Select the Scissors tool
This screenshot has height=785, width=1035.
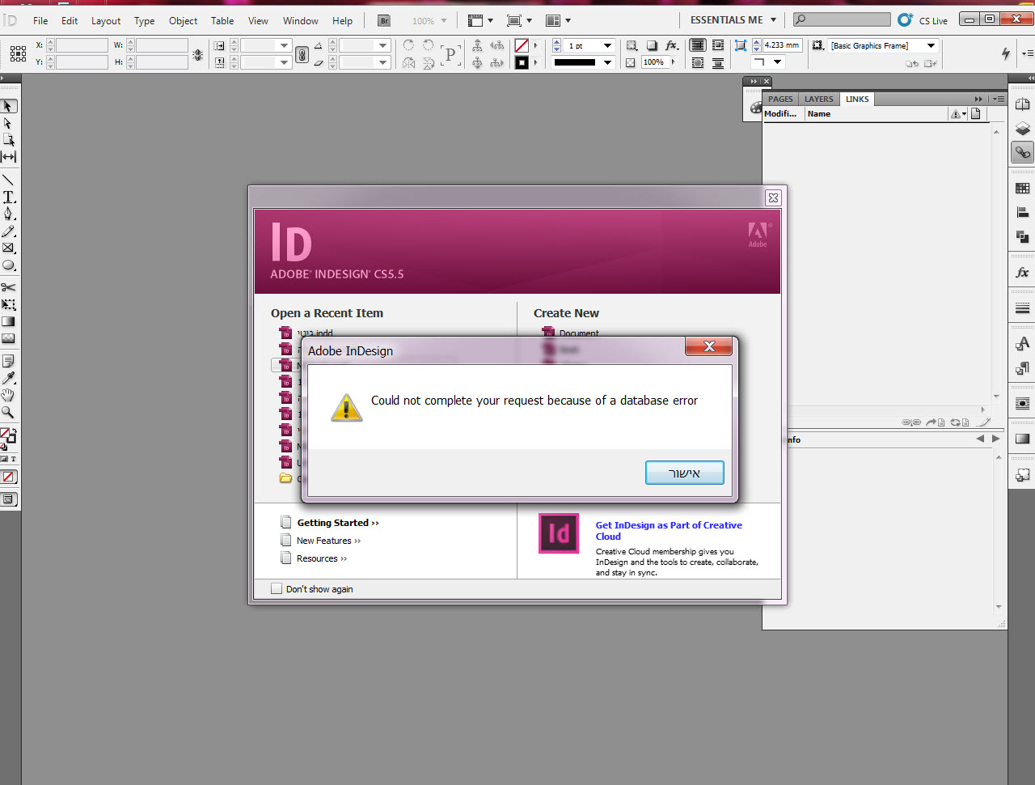click(8, 287)
